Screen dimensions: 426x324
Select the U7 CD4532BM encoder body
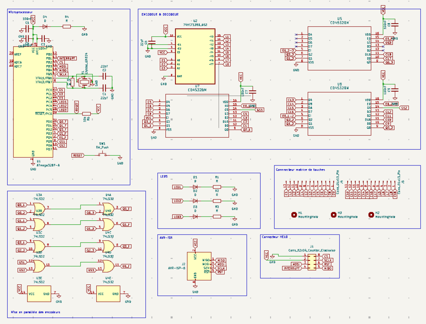tap(197, 116)
